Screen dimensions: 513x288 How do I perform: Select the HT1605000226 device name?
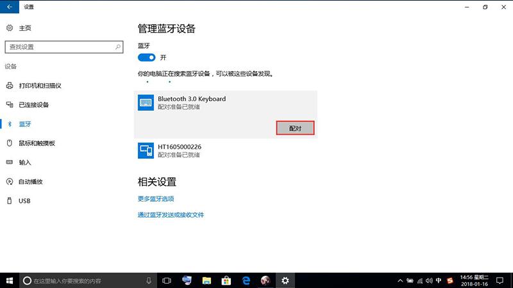coord(180,147)
